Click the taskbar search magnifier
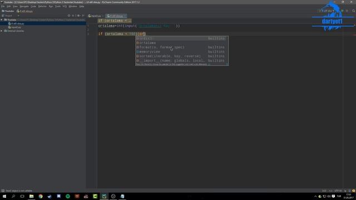Viewport: 356px width, 200px height. pyautogui.click(x=13, y=196)
